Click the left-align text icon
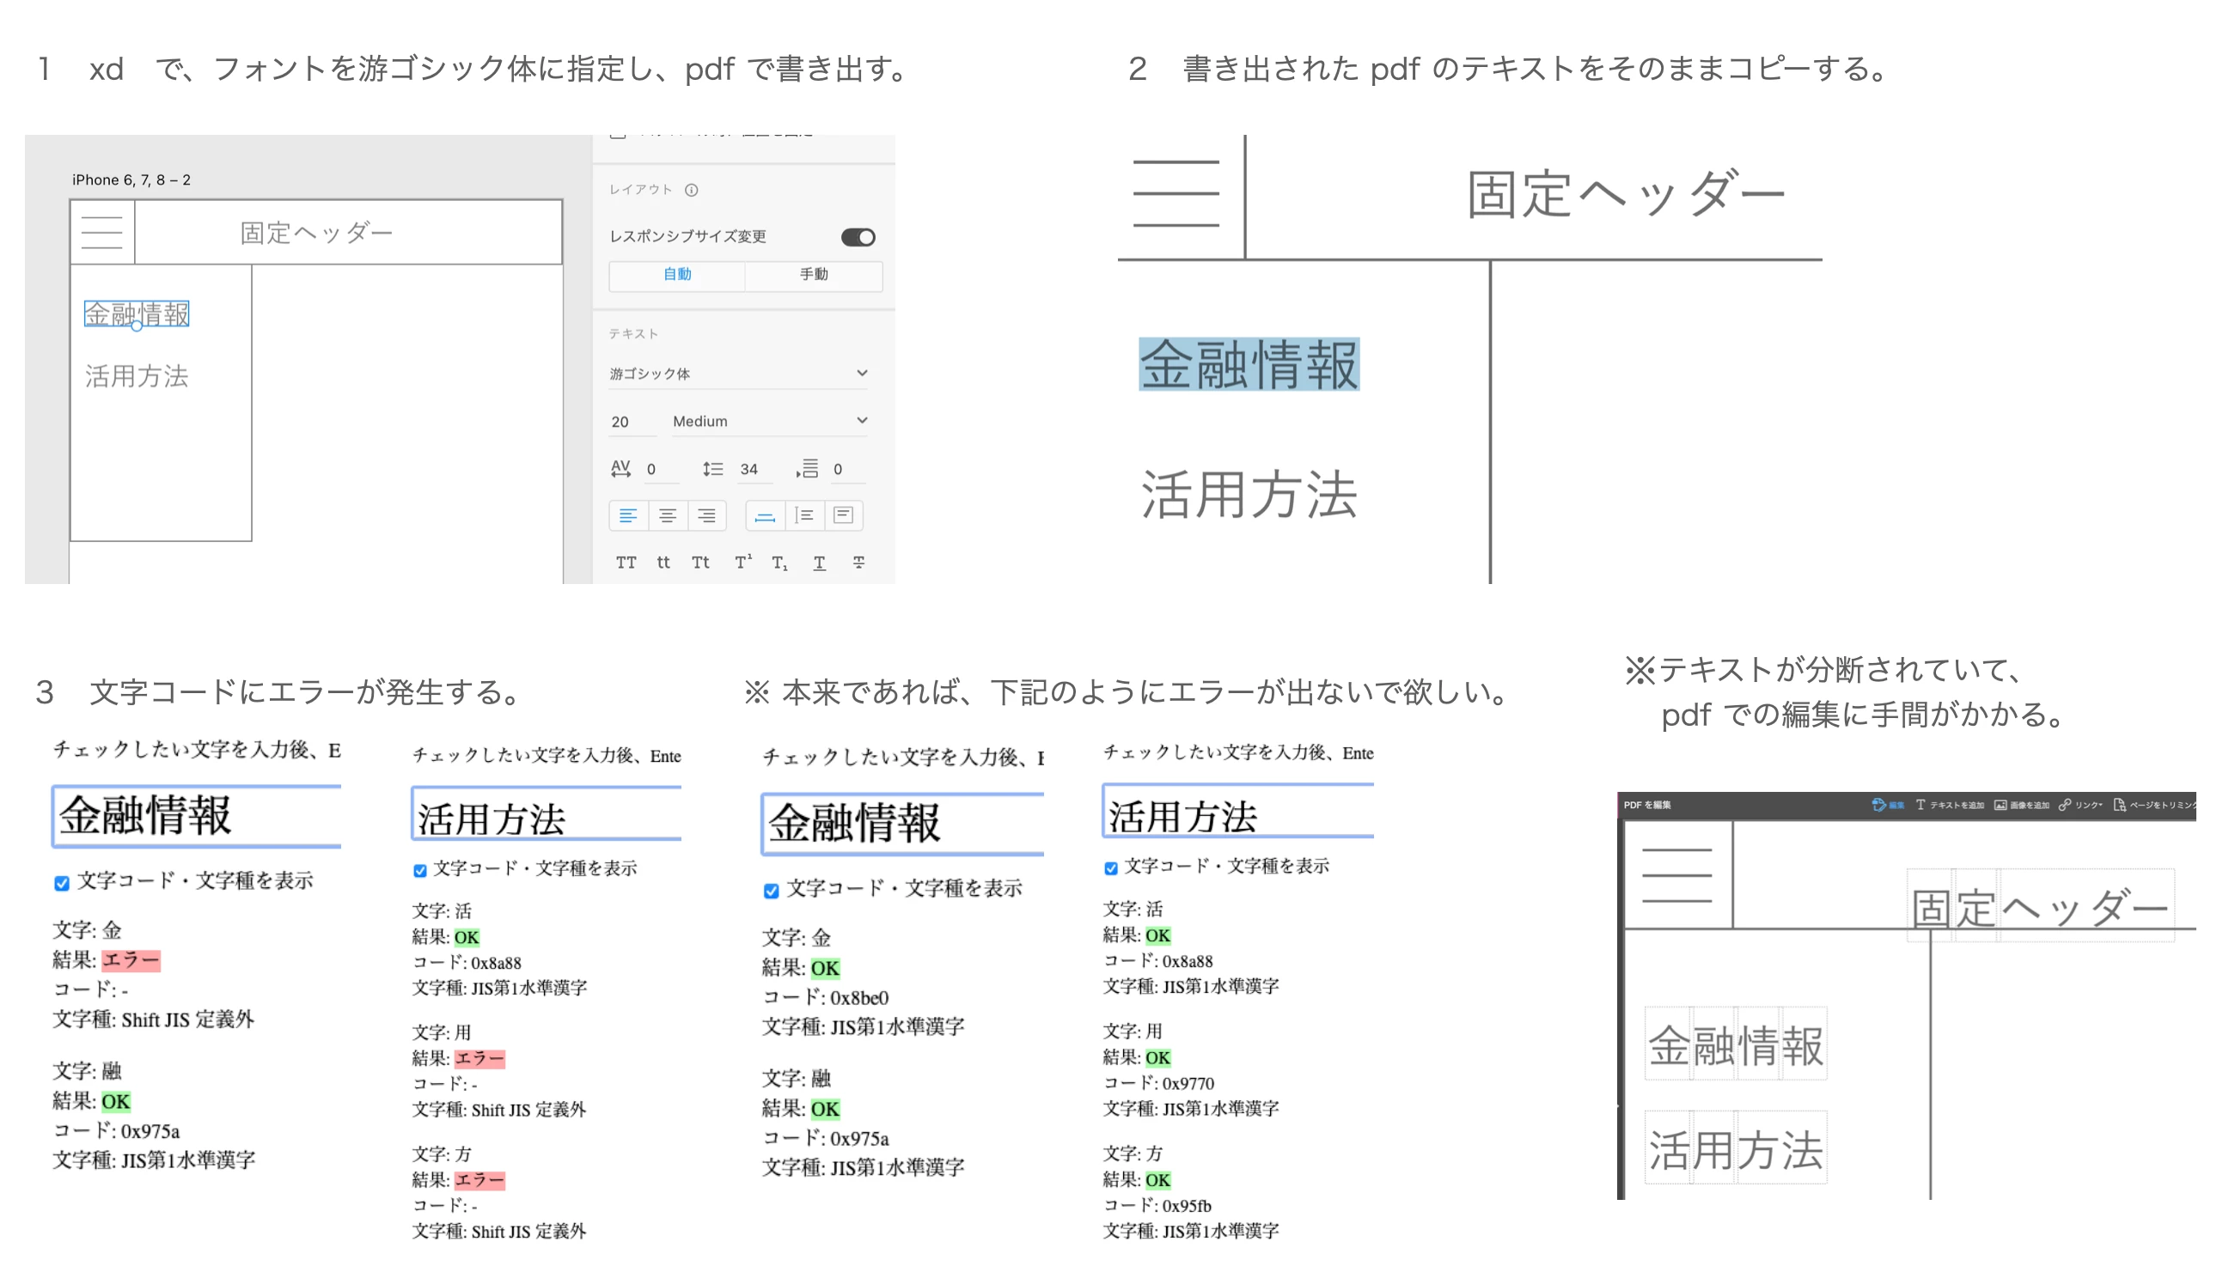The height and width of the screenshot is (1266, 2229). [627, 515]
